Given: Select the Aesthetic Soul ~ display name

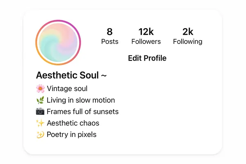Looking at the screenshot, I should 71,75.
